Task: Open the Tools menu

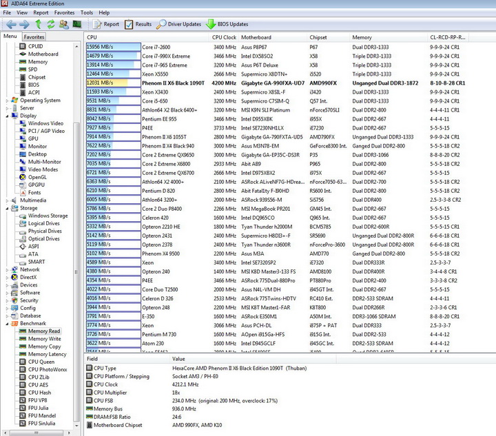Action: [x=86, y=12]
